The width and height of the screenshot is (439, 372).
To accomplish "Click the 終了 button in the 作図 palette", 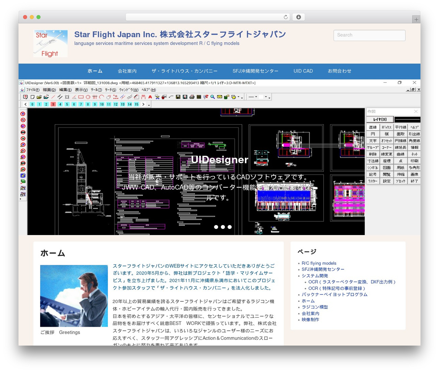I will coord(414,181).
